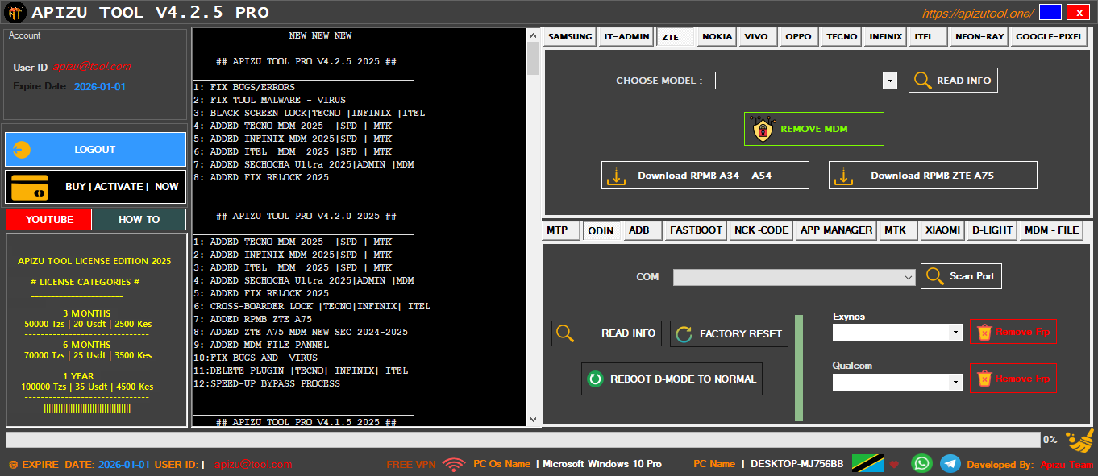Open the FASTBOOT tab
The height and width of the screenshot is (476, 1098).
(697, 230)
